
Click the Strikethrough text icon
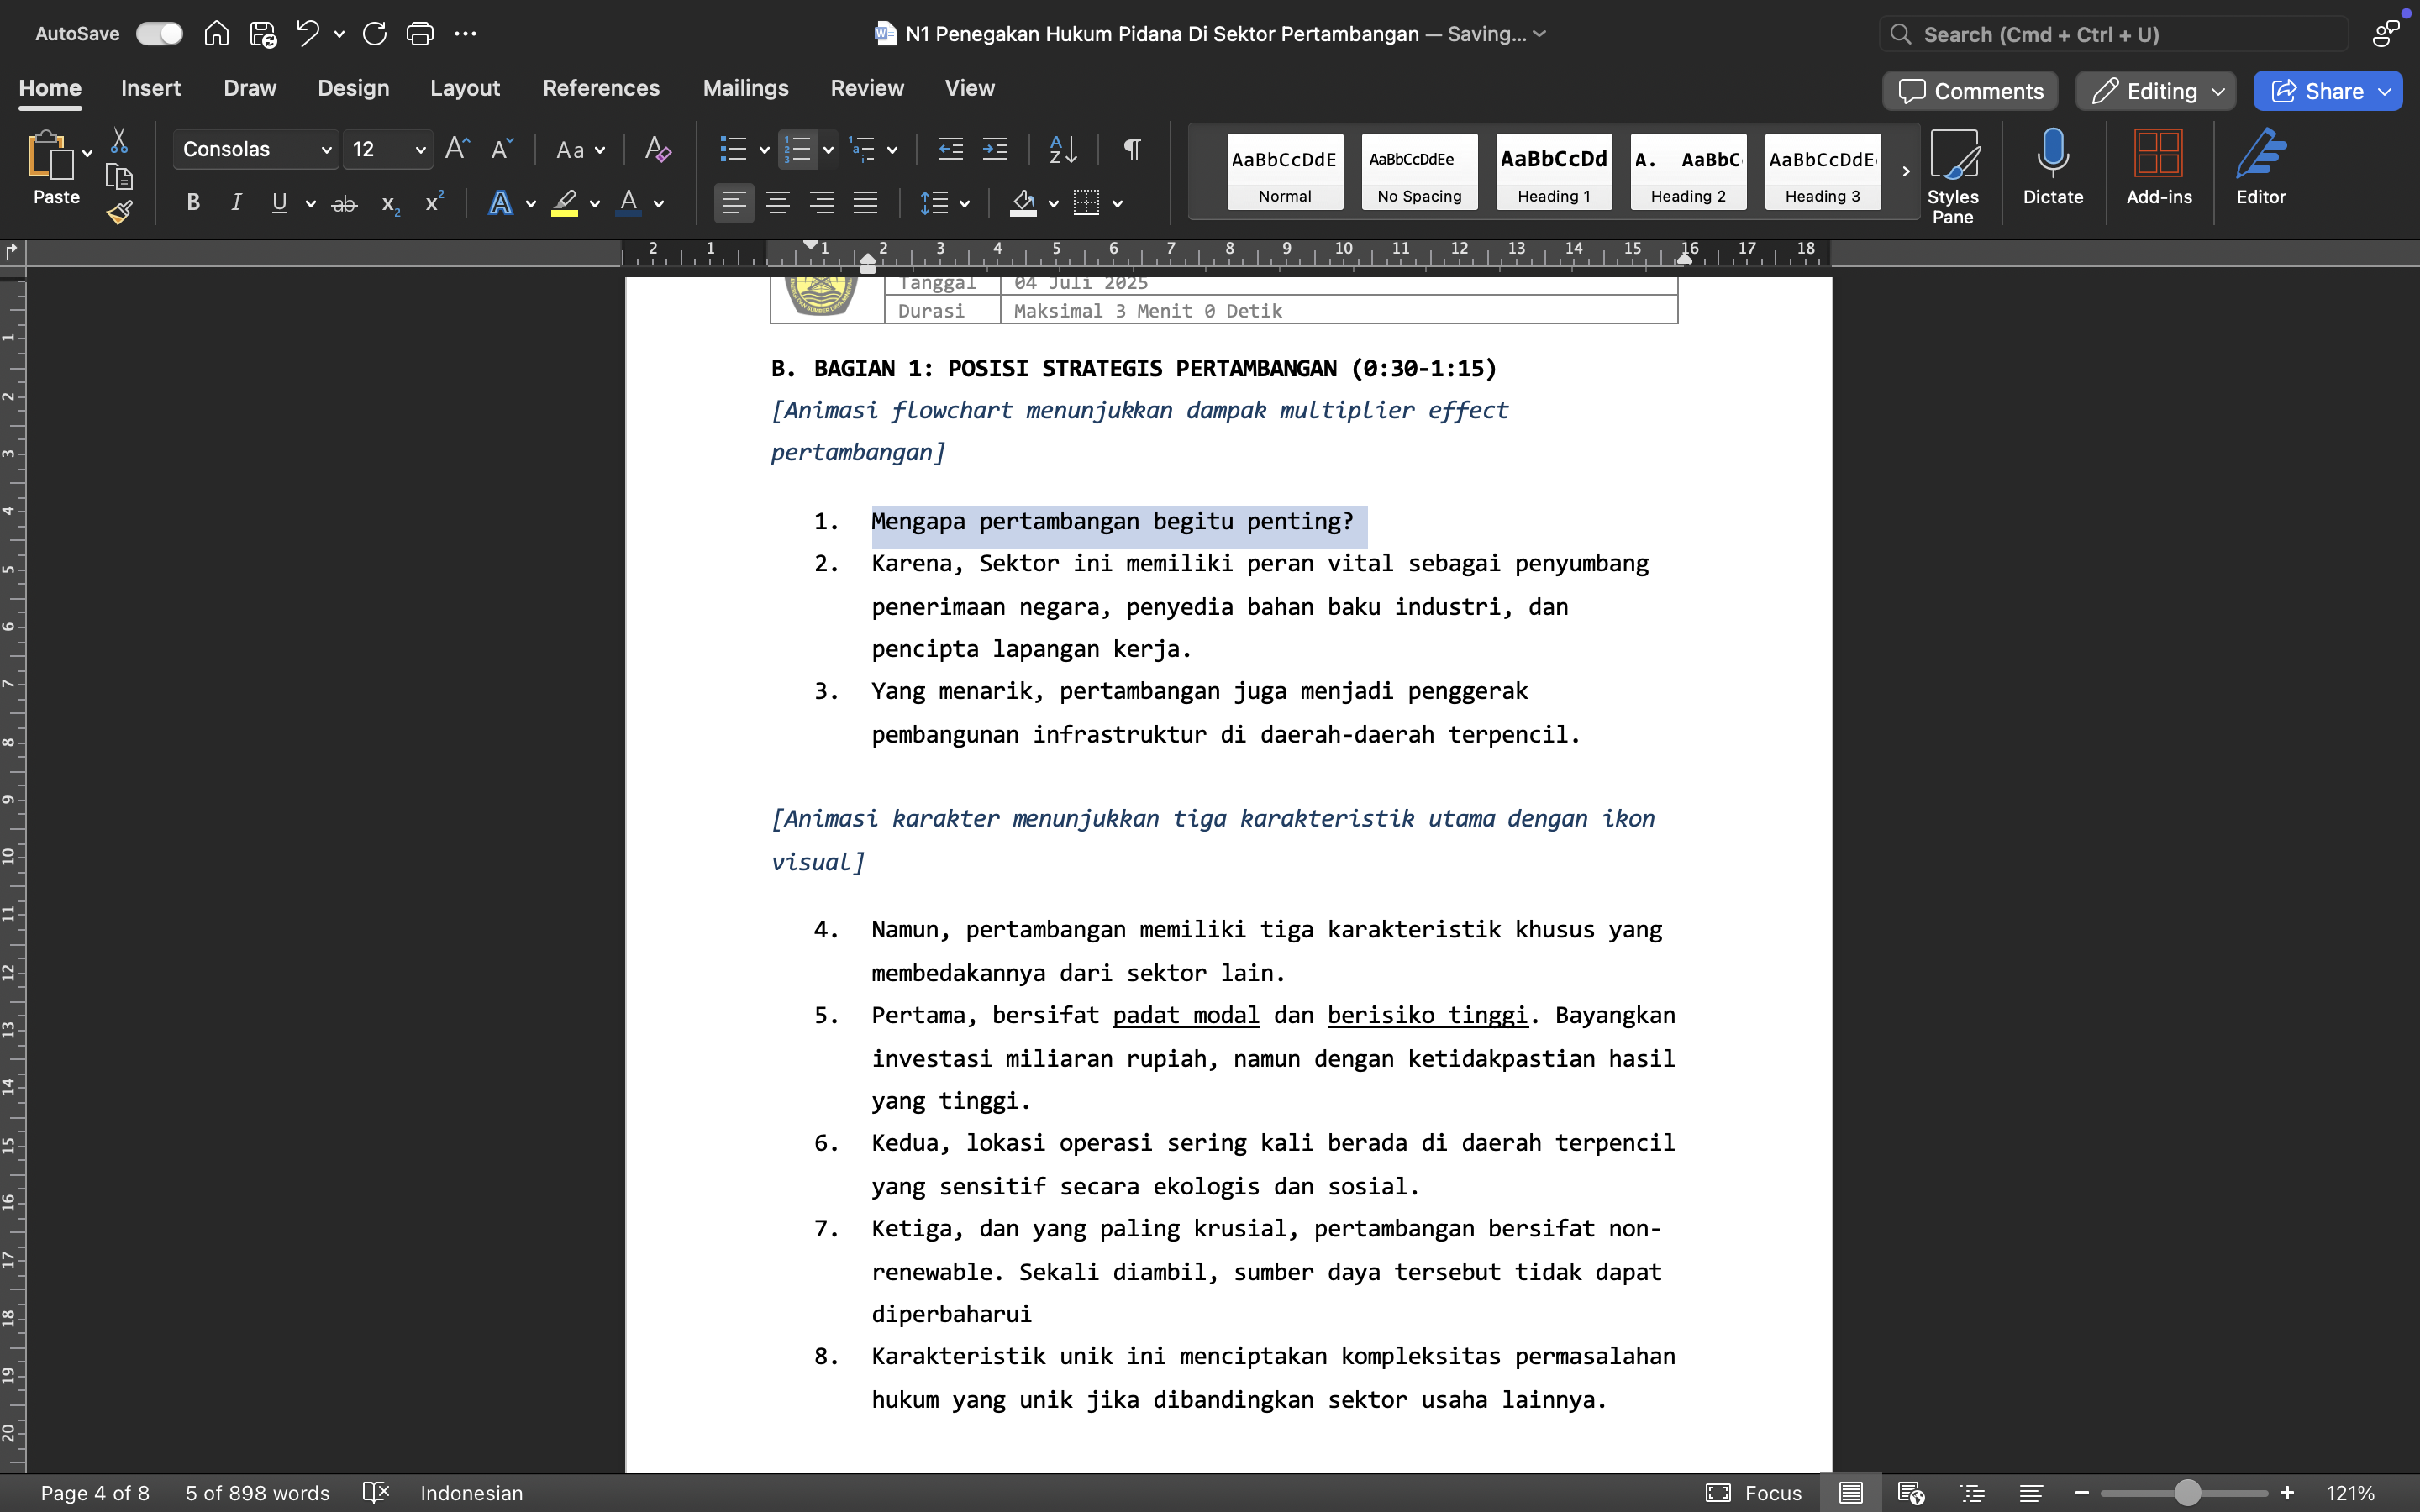click(x=344, y=204)
